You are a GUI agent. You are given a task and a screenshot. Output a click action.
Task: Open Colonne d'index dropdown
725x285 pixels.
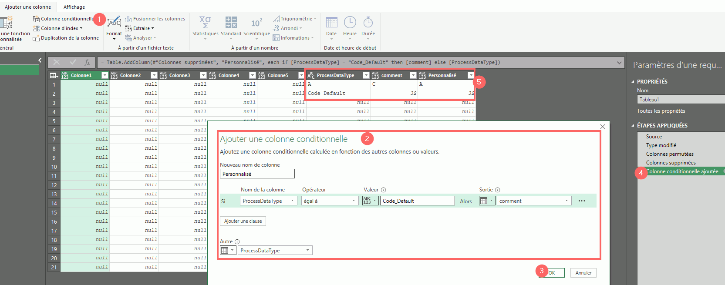coord(58,28)
